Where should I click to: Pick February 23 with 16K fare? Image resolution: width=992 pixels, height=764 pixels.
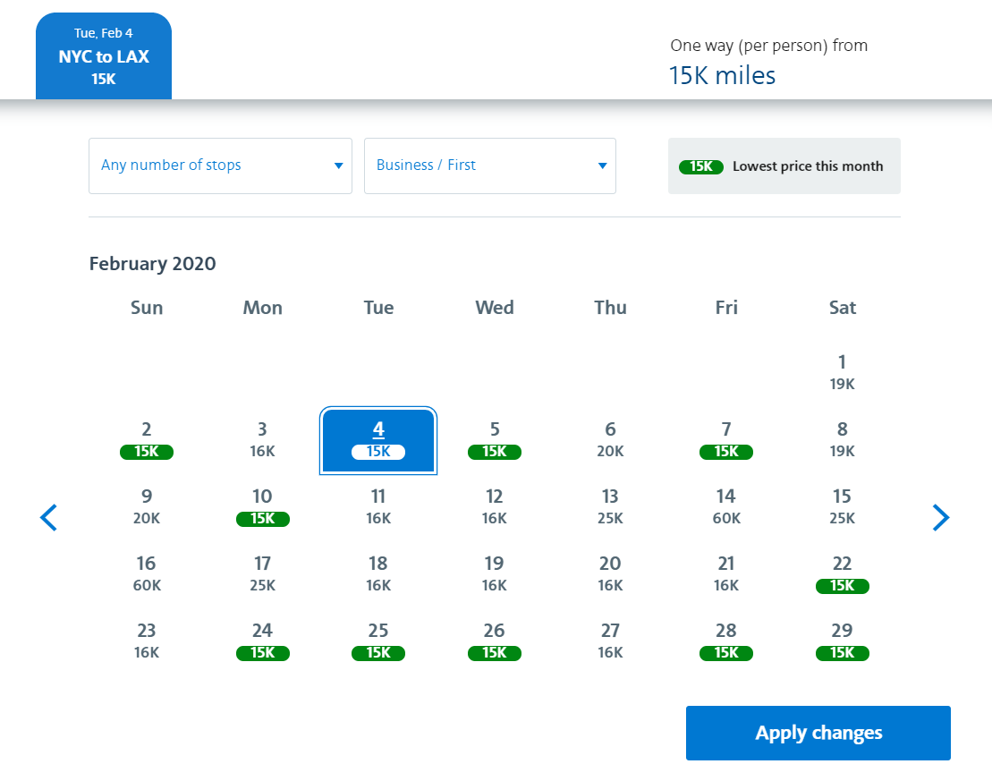pos(146,641)
